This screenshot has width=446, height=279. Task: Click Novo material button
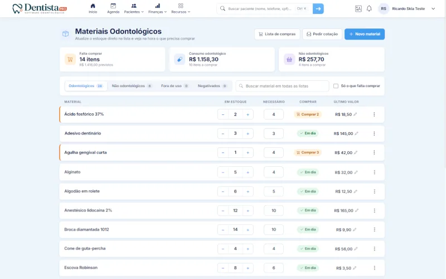365,34
